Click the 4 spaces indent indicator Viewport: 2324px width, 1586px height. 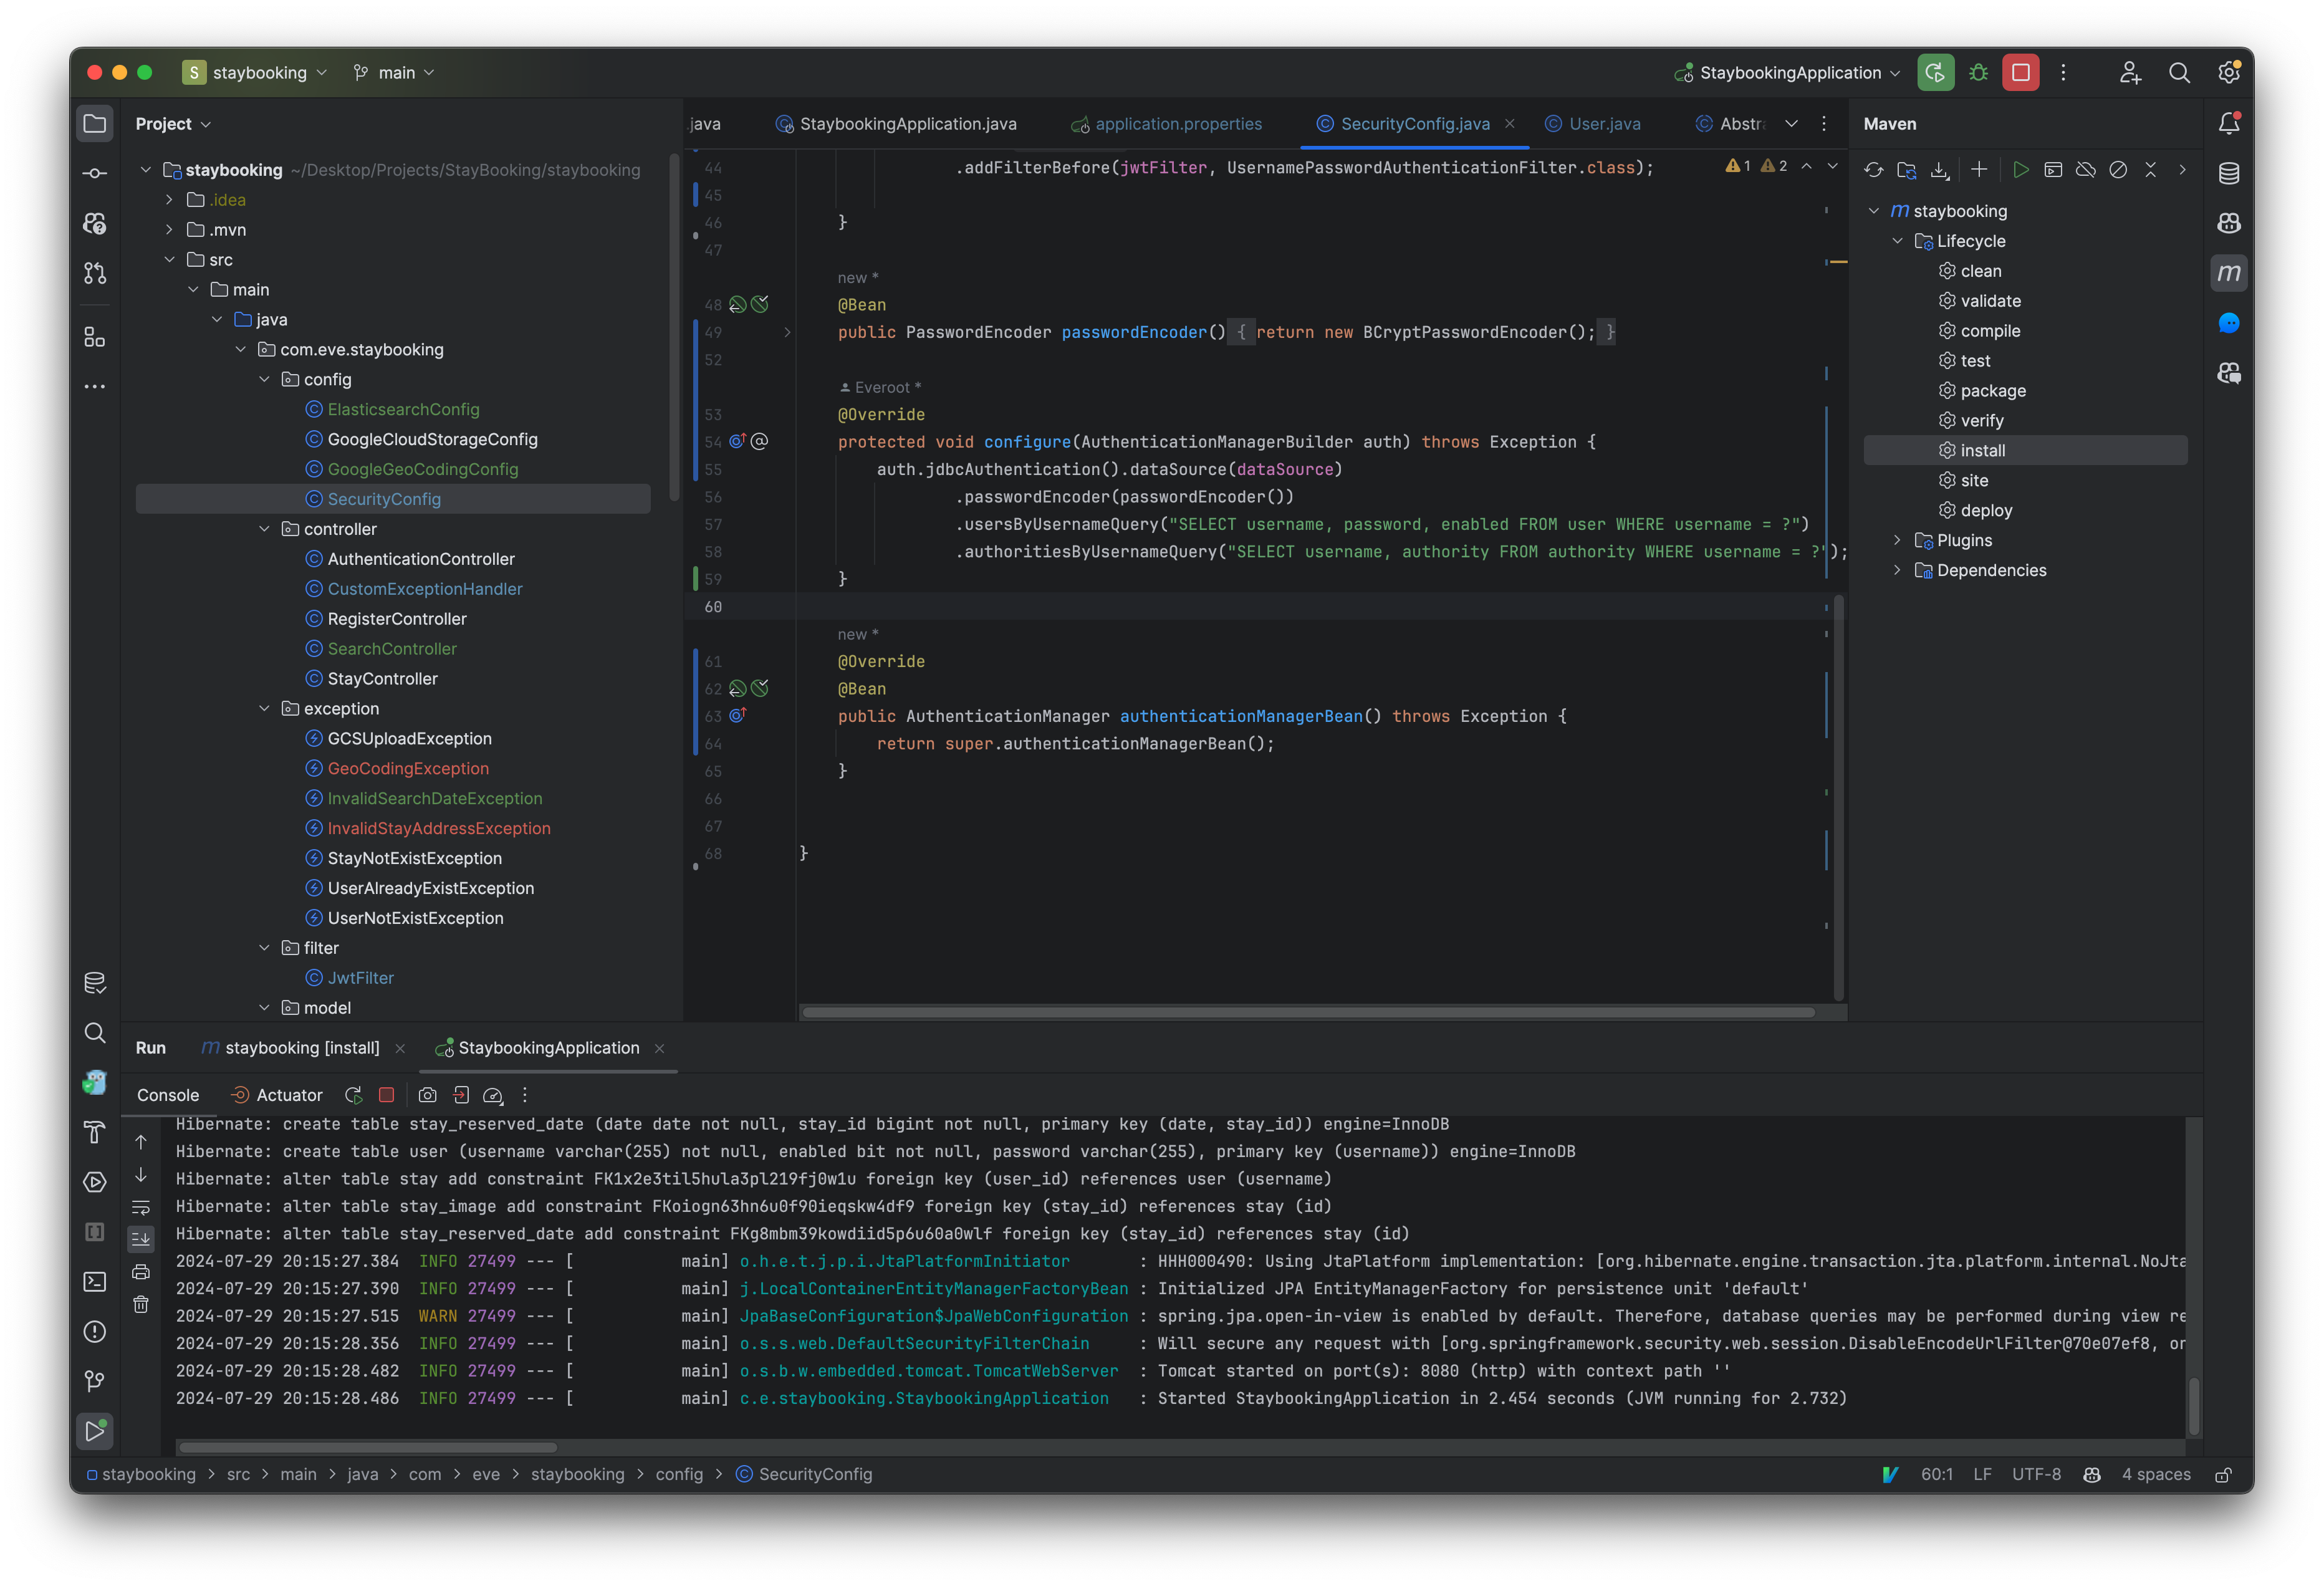2156,1474
